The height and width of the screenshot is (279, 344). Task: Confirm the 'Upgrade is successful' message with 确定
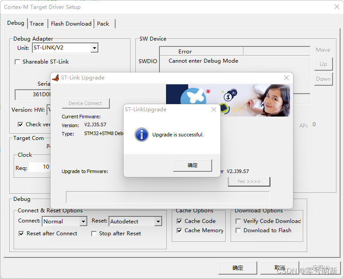[x=193, y=165]
